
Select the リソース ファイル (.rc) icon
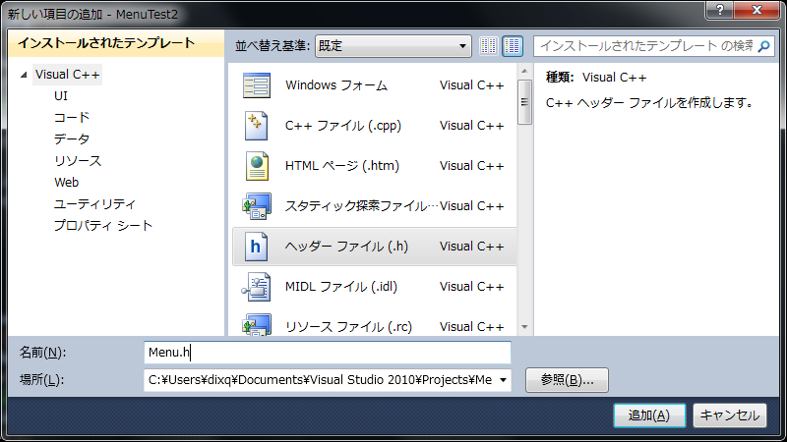coord(256,324)
